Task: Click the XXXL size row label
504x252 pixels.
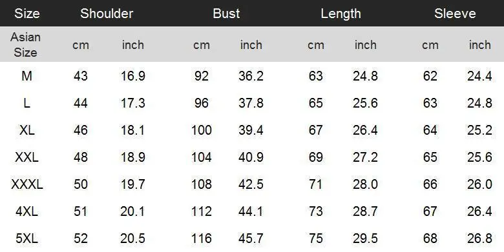Action: 27,184
